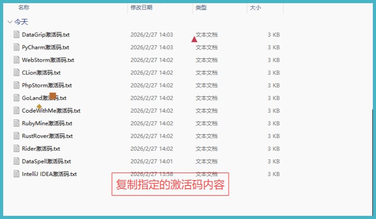Click the PhpStorm row's modified date

(152, 86)
